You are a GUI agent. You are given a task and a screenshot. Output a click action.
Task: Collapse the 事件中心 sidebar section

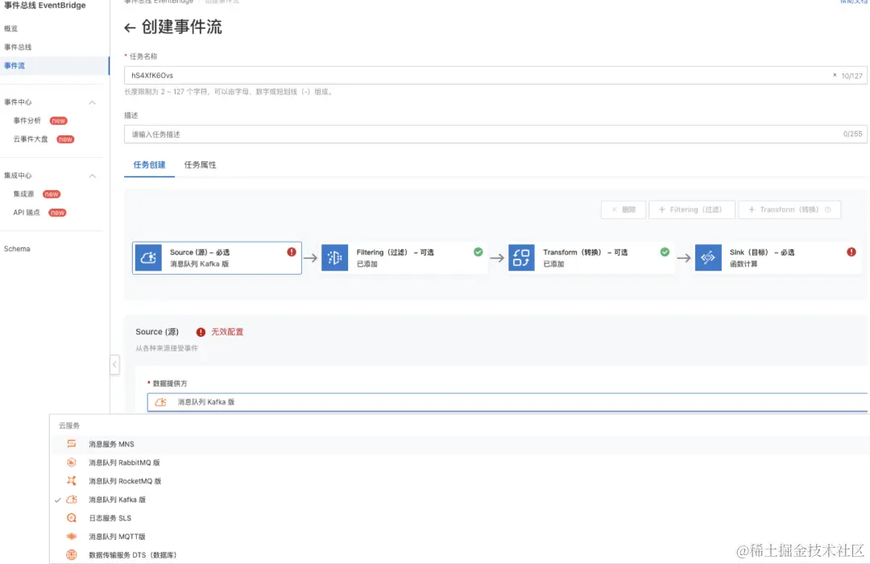click(x=93, y=102)
